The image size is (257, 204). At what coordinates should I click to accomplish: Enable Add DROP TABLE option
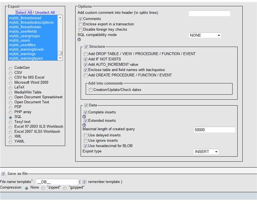coord(85,54)
